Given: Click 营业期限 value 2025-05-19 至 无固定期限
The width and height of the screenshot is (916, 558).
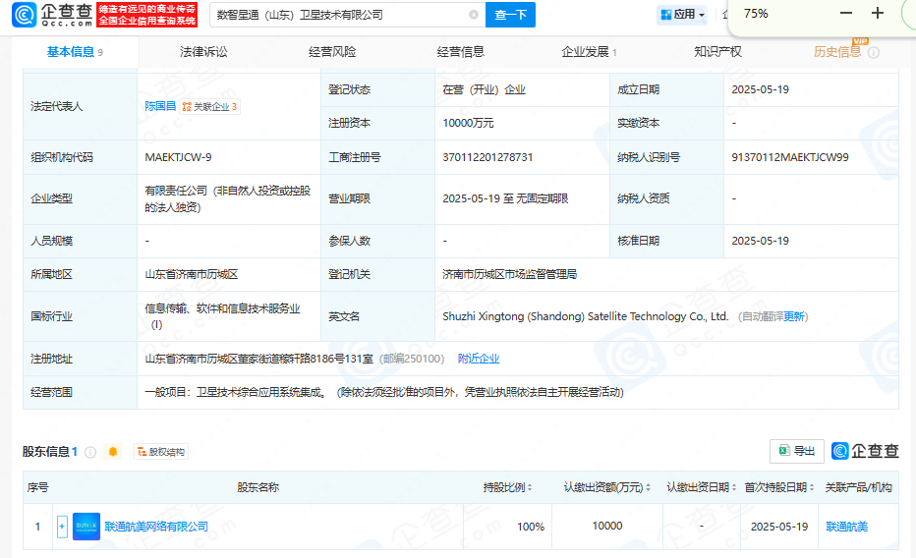Looking at the screenshot, I should (505, 198).
